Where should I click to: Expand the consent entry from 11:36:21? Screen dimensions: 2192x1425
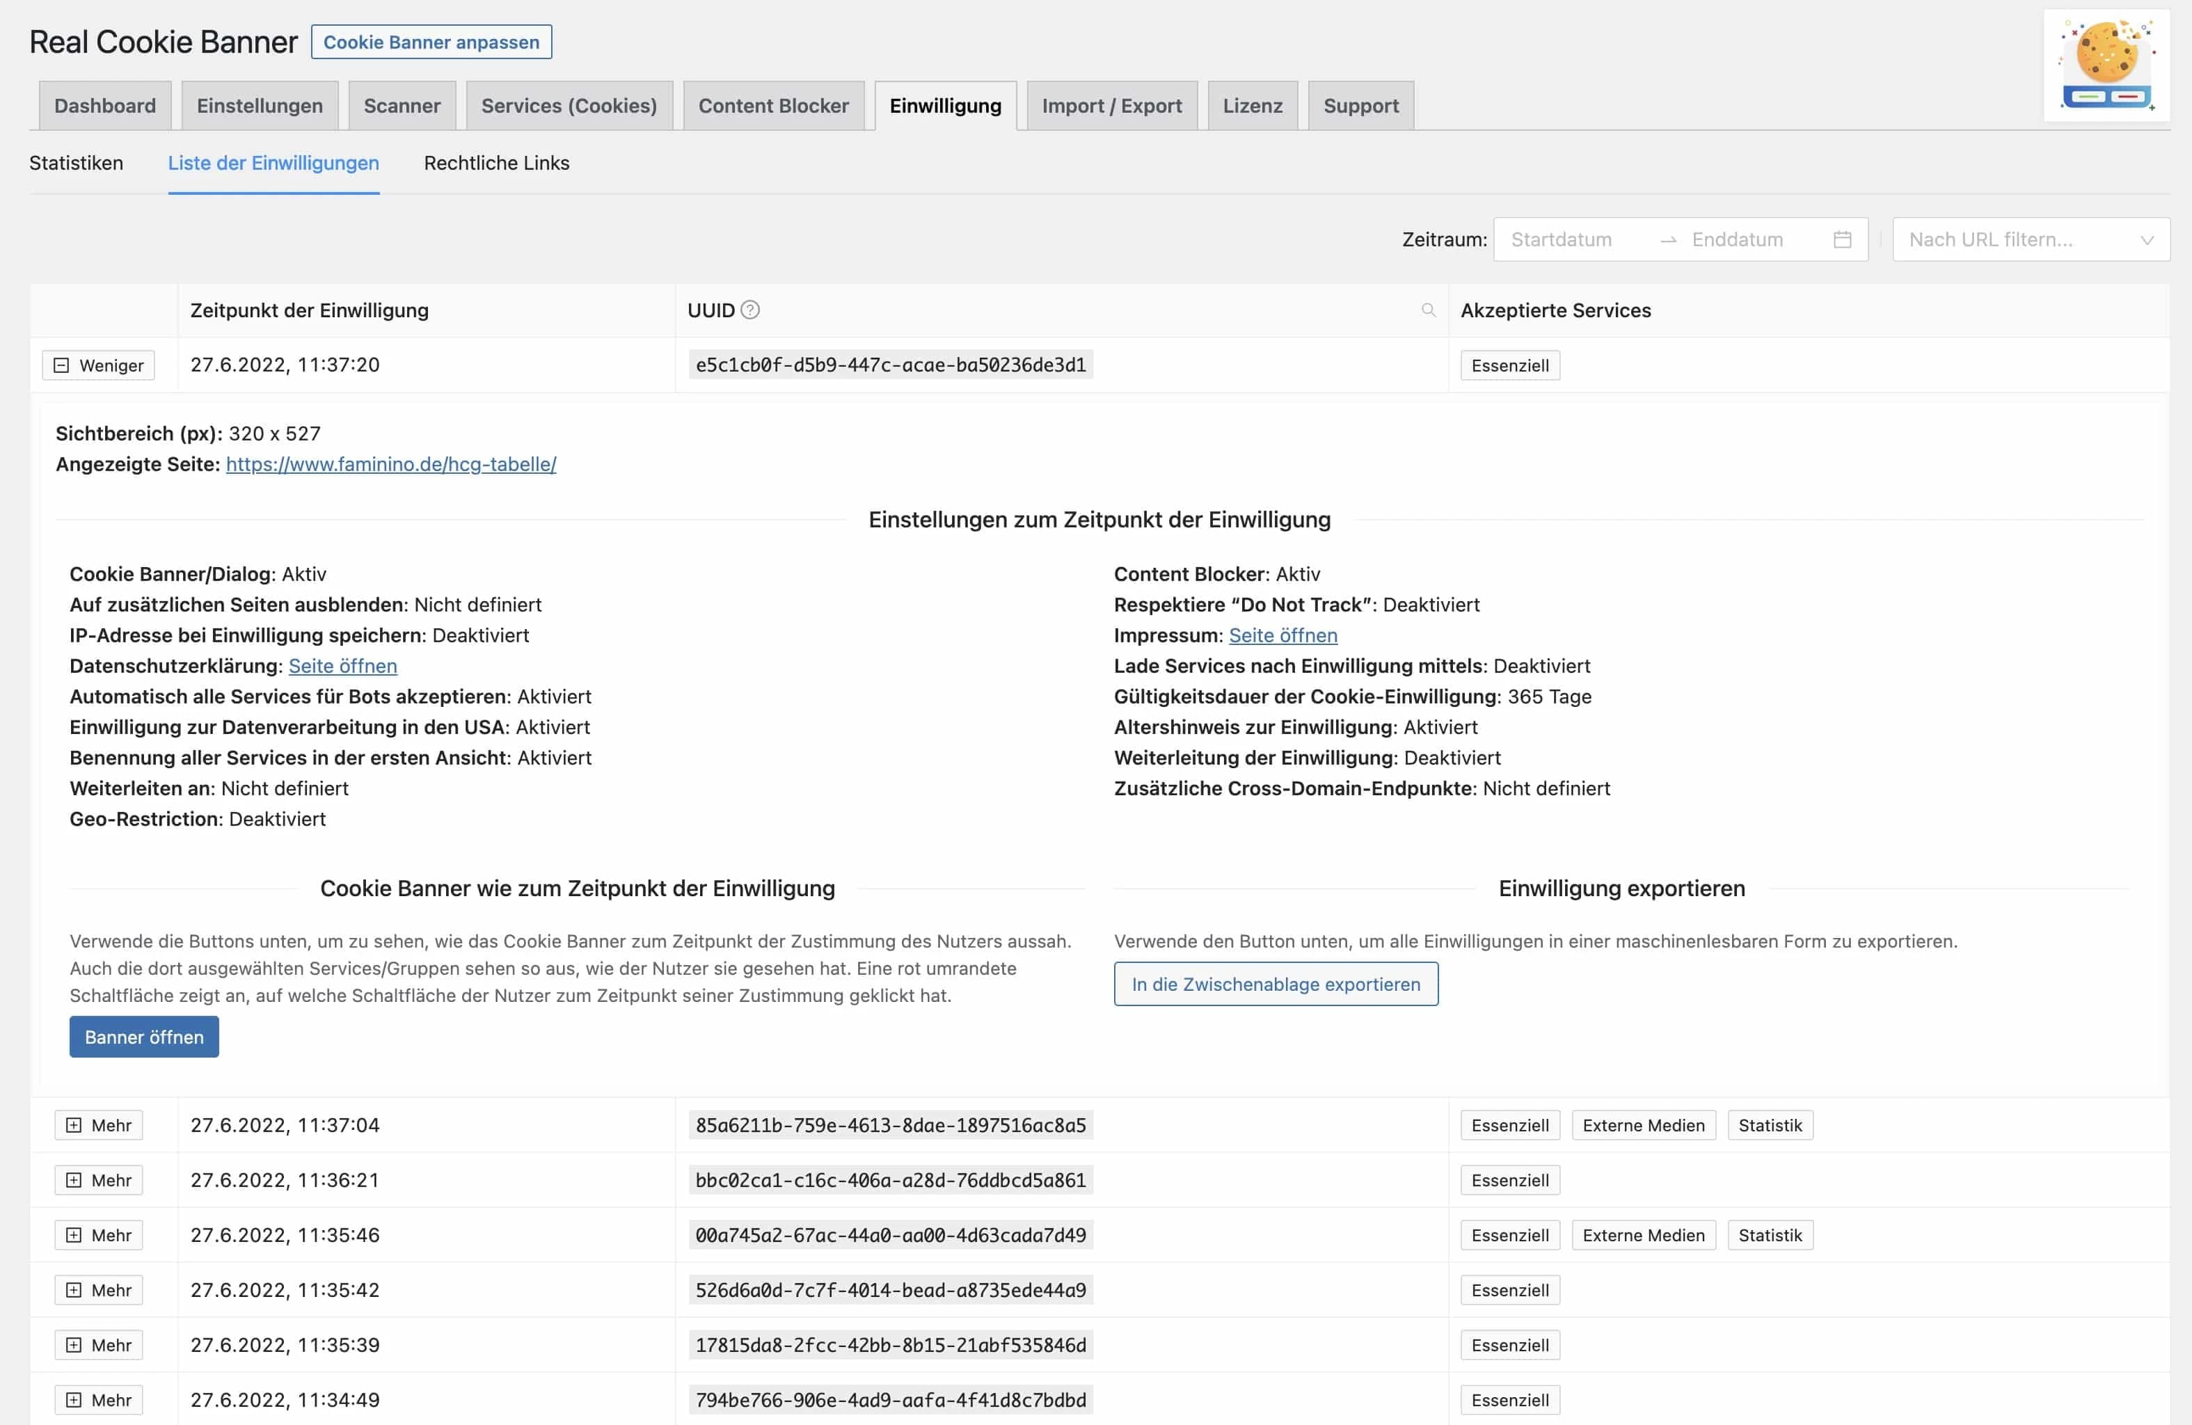point(97,1180)
